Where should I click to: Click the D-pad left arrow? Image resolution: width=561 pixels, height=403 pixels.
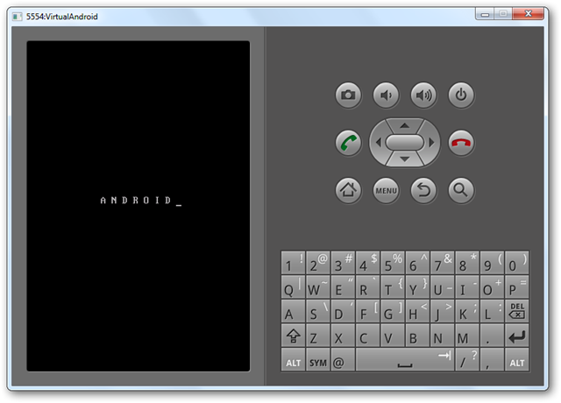click(x=378, y=142)
